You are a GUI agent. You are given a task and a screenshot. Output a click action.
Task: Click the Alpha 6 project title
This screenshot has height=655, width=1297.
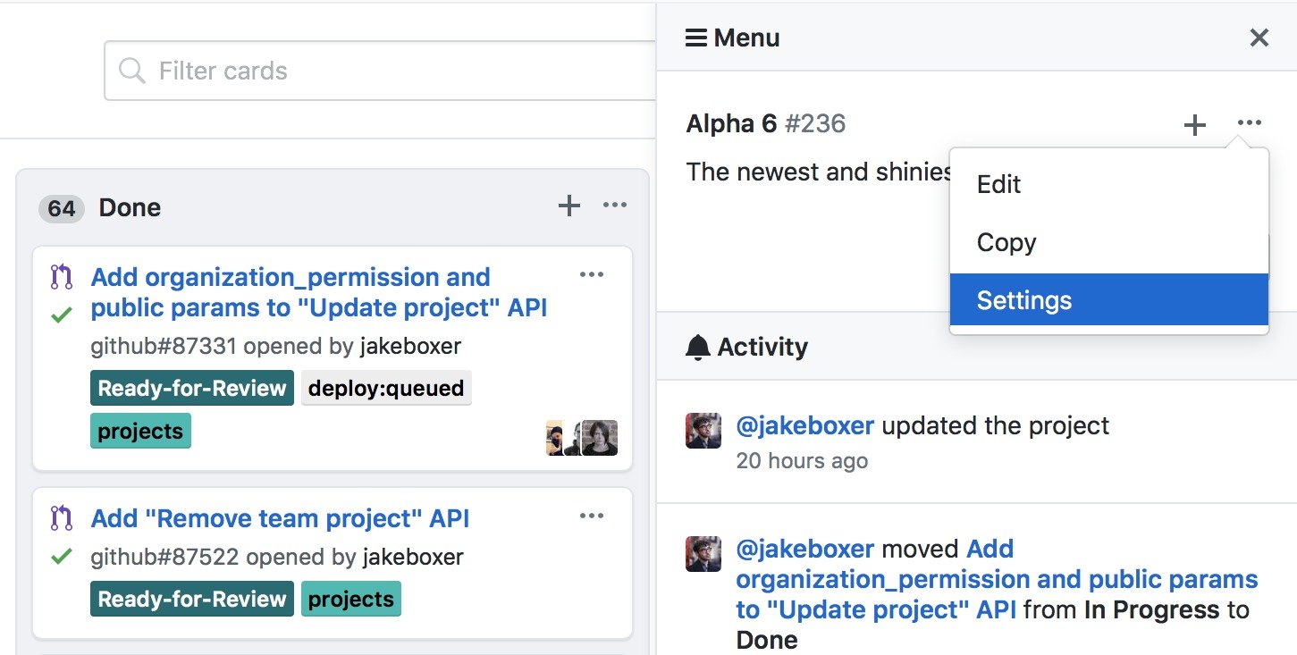click(731, 123)
